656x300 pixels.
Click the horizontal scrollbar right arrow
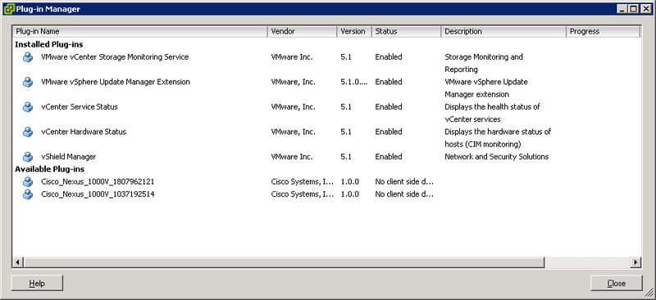(636, 262)
